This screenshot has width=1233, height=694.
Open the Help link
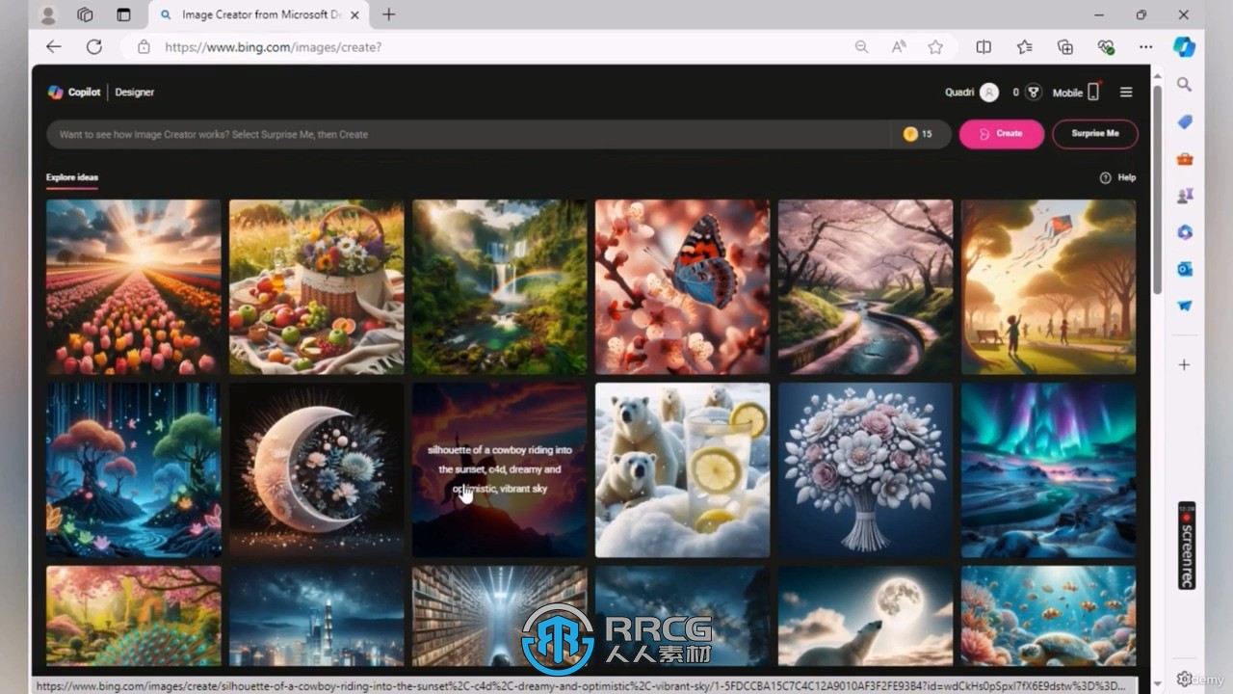[1117, 177]
